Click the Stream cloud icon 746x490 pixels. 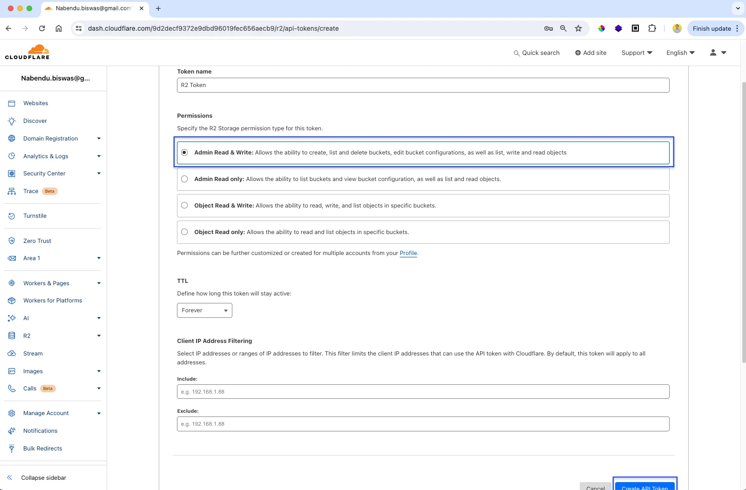[12, 354]
